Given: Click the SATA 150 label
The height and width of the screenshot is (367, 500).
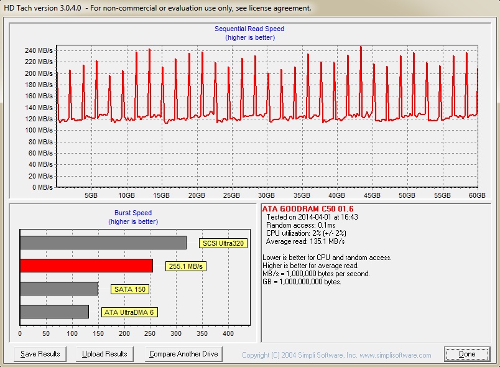Looking at the screenshot, I should (130, 289).
